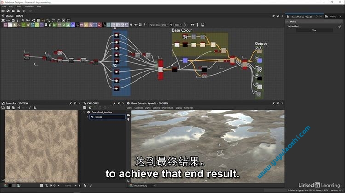345x193 pixels.
Task: Pin the Basecolor 2D VIEW panel
Action: [71, 103]
